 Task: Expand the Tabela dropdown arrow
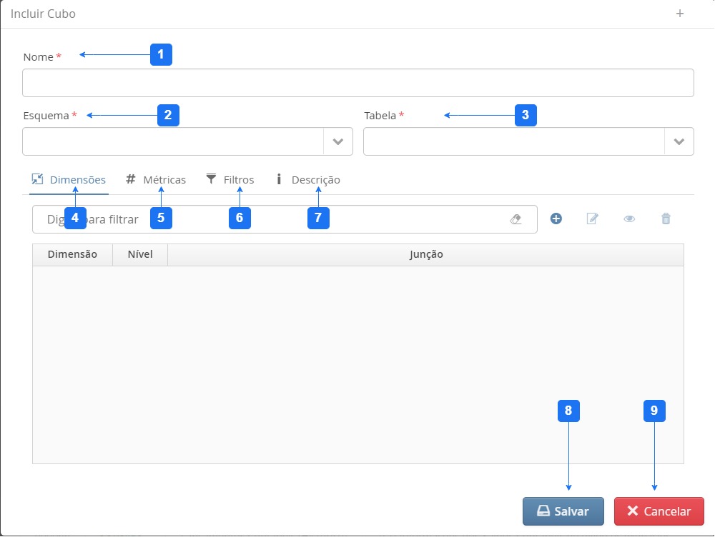coord(679,141)
